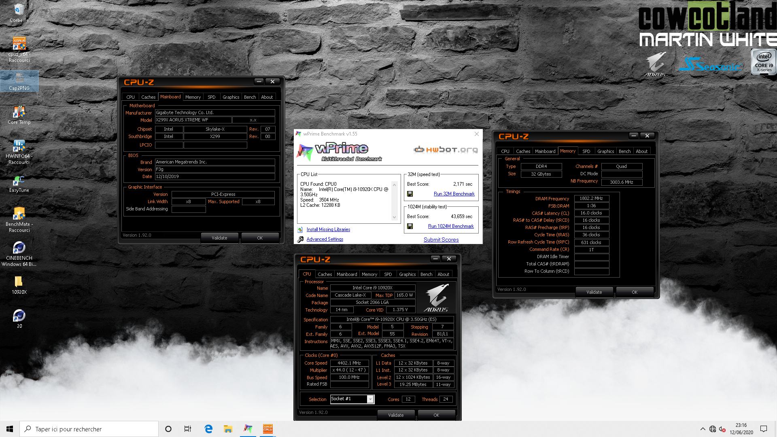Click the save icon for 1024M score

(410, 227)
